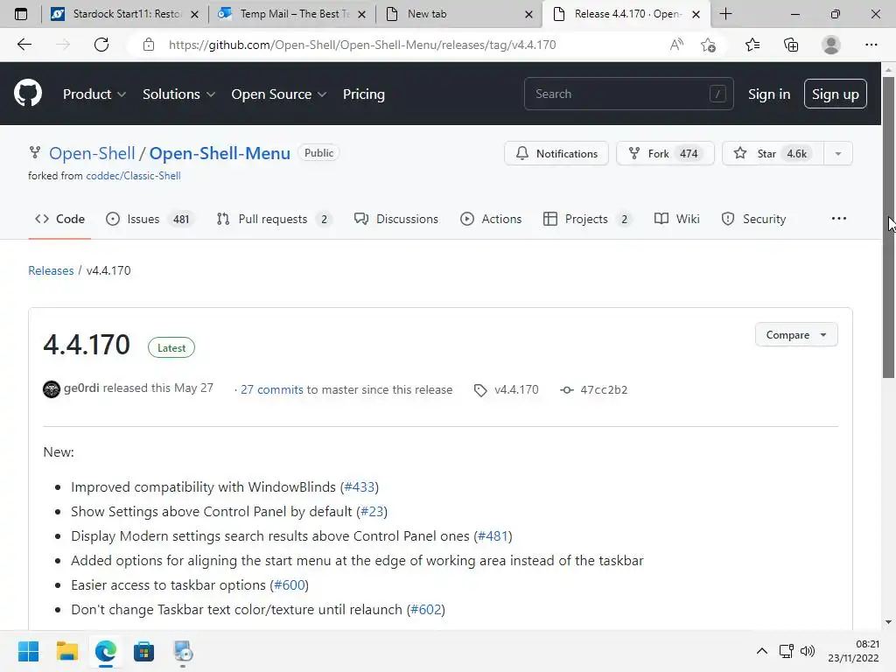Screen dimensions: 896x672
Task: Open the repository tabs overflow menu
Action: coord(839,219)
